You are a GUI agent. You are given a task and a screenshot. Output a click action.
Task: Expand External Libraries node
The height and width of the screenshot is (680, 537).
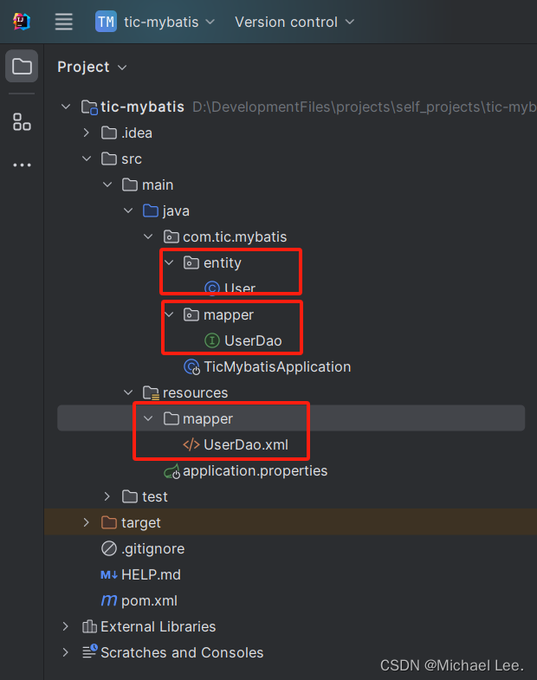[66, 626]
